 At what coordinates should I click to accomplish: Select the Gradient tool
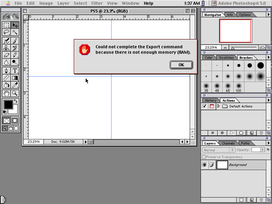(x=15, y=78)
